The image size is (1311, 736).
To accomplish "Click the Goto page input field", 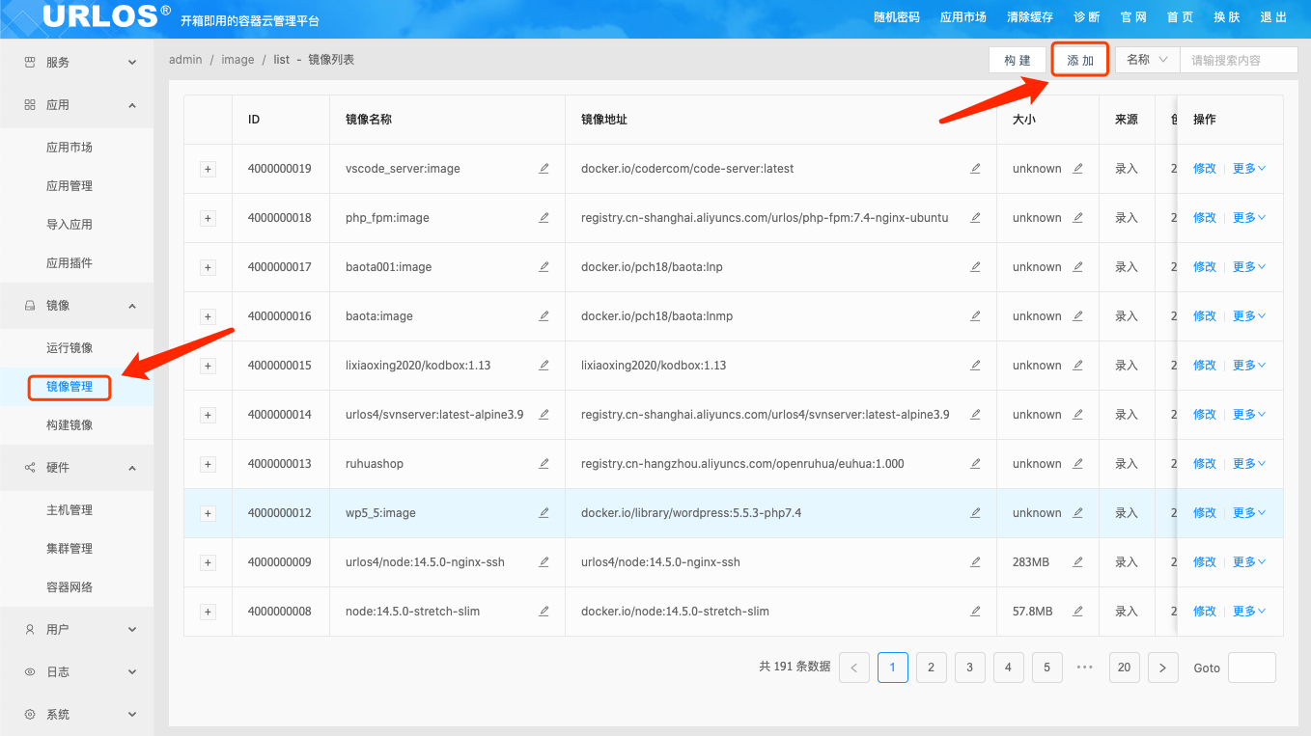I will [x=1252, y=667].
